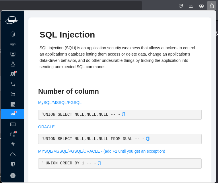This screenshot has height=183, width=218.
Task: Click the MySQL/MSSQL/PGSQL label
Action: (x=60, y=103)
